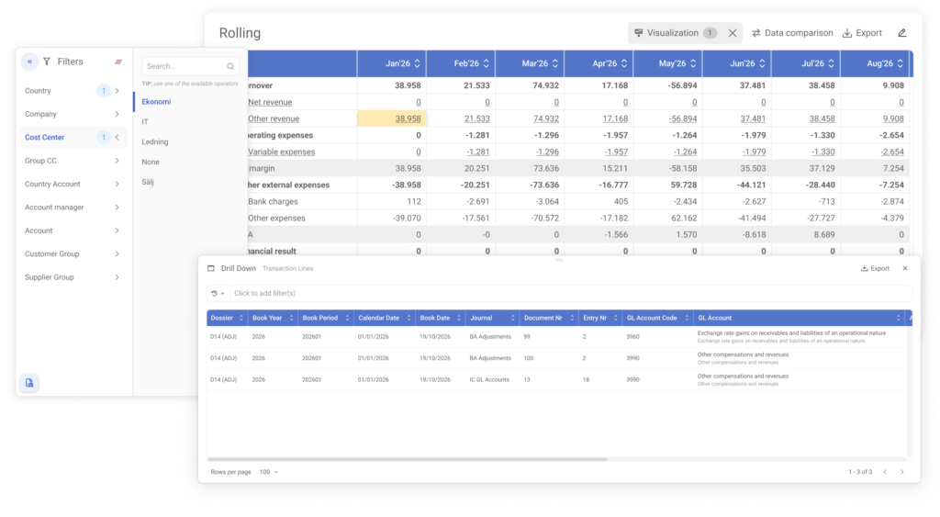Click the 'BA Adjustments' cell for Document Nr 99
This screenshot has height=517, width=940.
point(490,336)
